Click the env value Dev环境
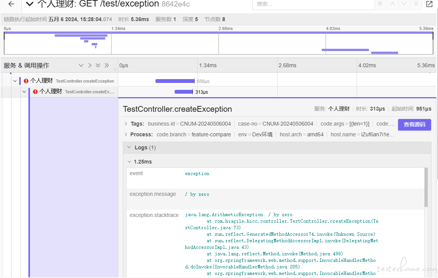 point(262,134)
